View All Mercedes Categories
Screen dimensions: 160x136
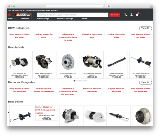pyautogui.click(x=146, y=83)
